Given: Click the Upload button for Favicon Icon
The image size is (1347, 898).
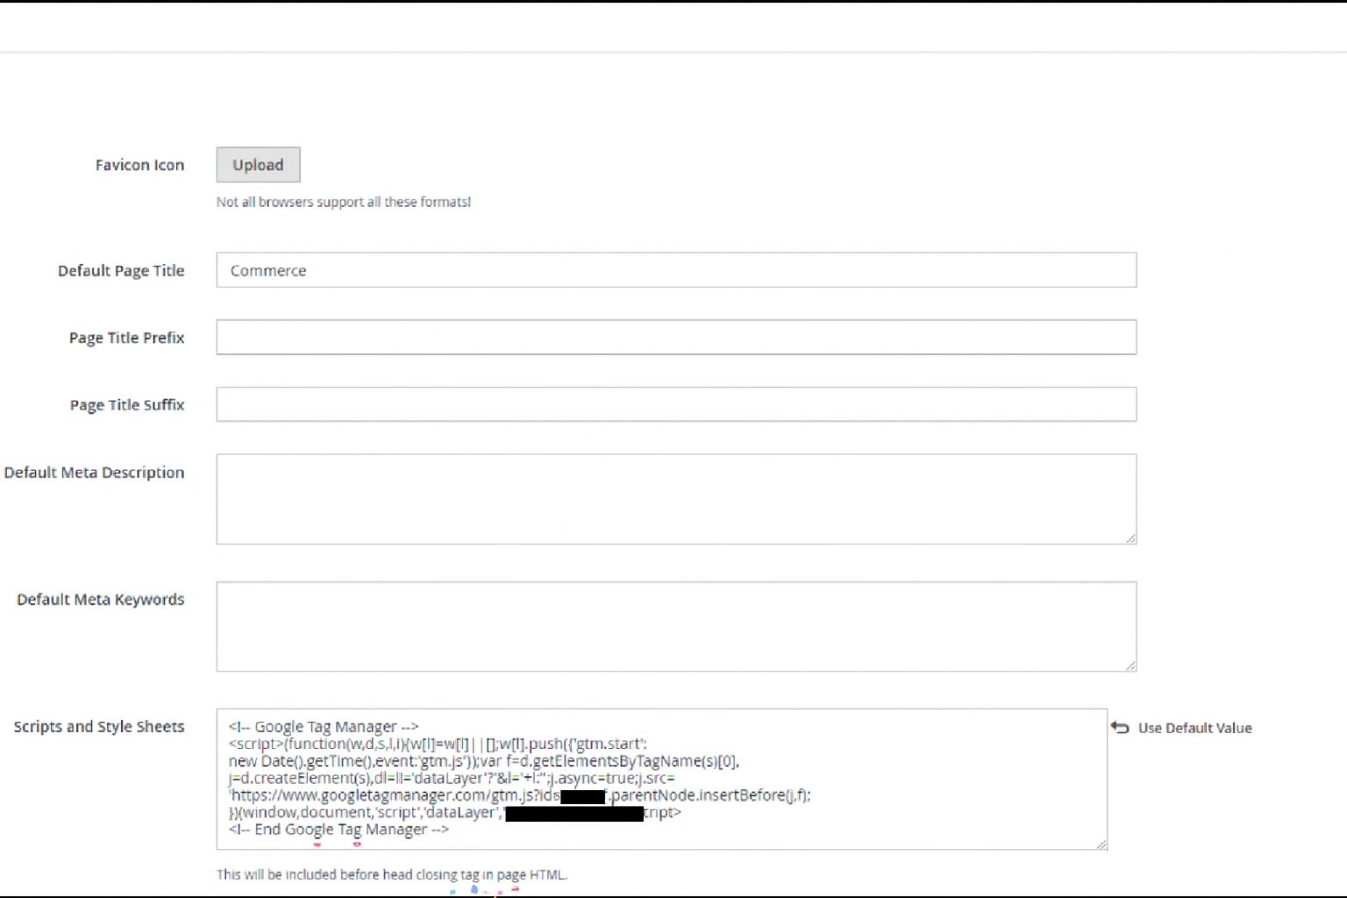Looking at the screenshot, I should (258, 165).
